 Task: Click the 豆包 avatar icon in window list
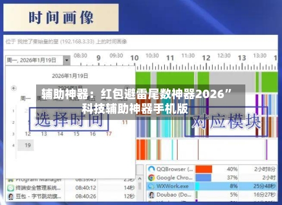tap(11, 196)
